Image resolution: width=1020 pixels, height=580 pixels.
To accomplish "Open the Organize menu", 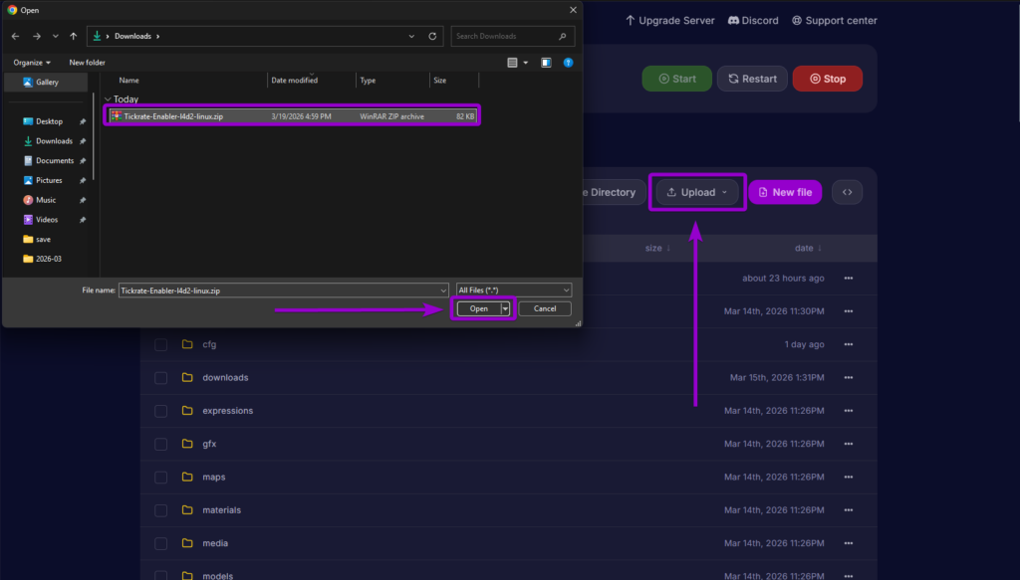I will (x=31, y=62).
